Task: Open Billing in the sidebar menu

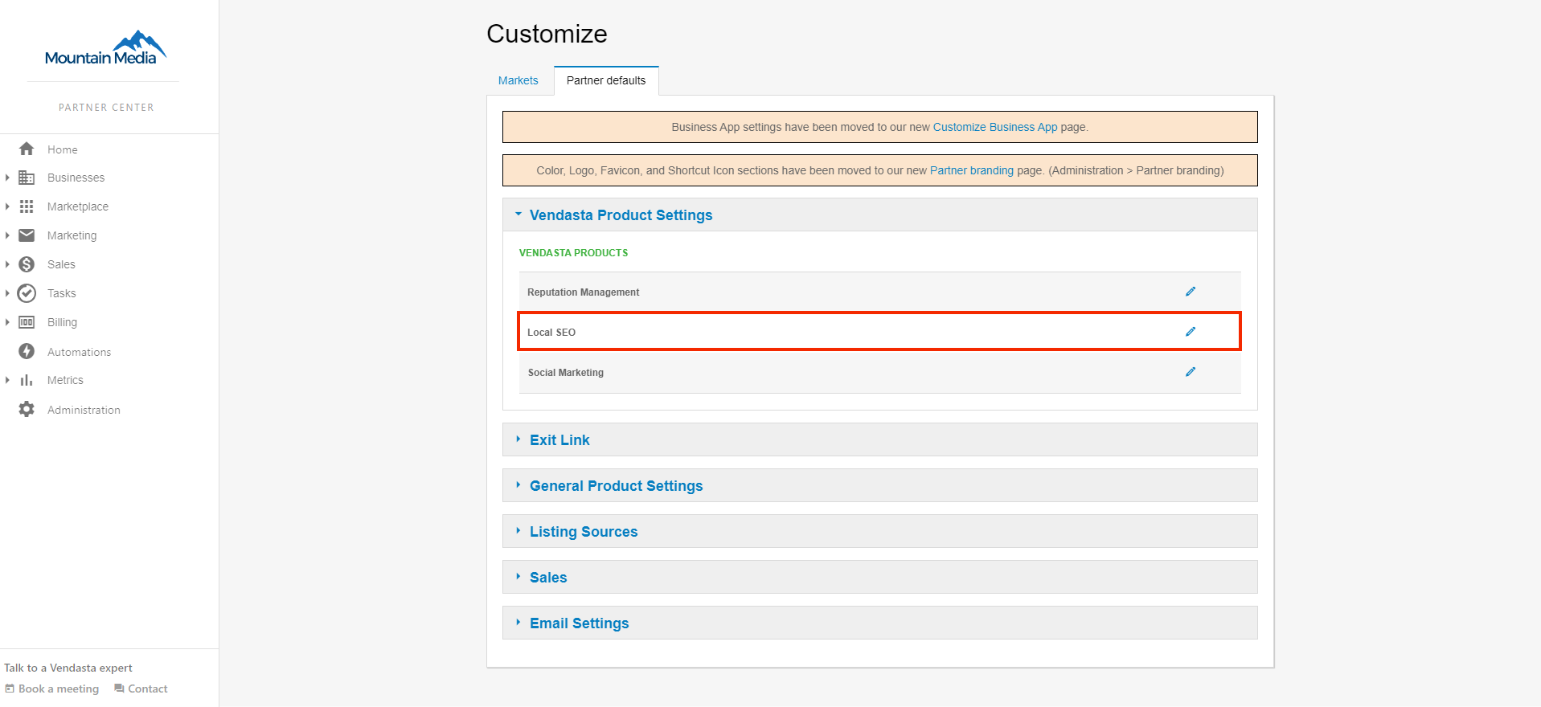Action: point(63,322)
